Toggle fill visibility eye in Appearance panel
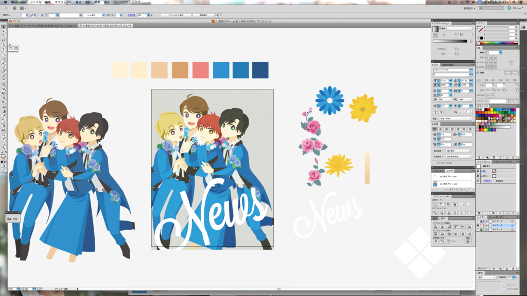 [478, 176]
